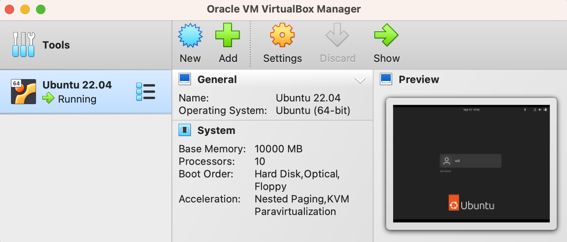Viewport: 567px width, 242px height.
Task: Click the VM preview screen thumbnail
Action: tap(471, 164)
